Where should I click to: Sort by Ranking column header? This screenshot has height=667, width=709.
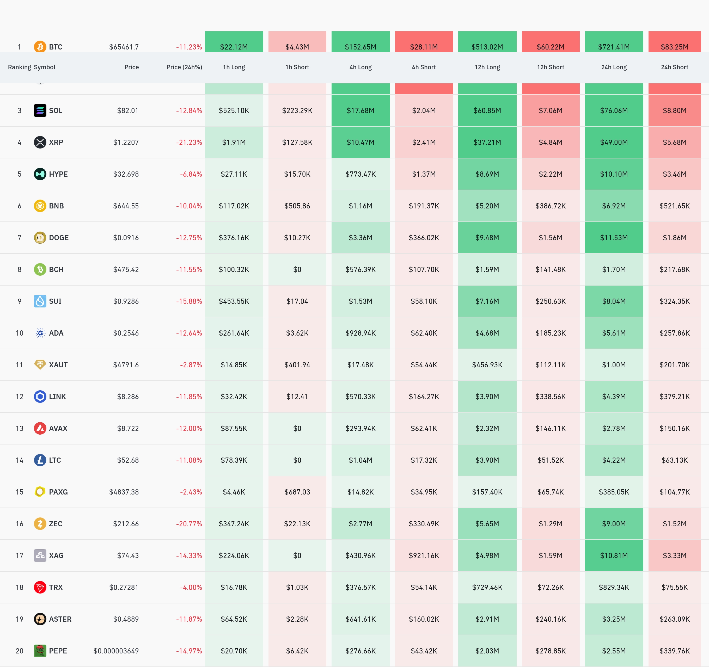(x=19, y=67)
